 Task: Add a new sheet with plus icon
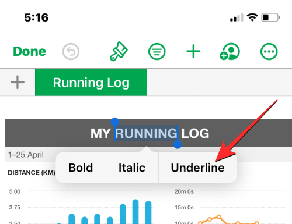point(18,82)
